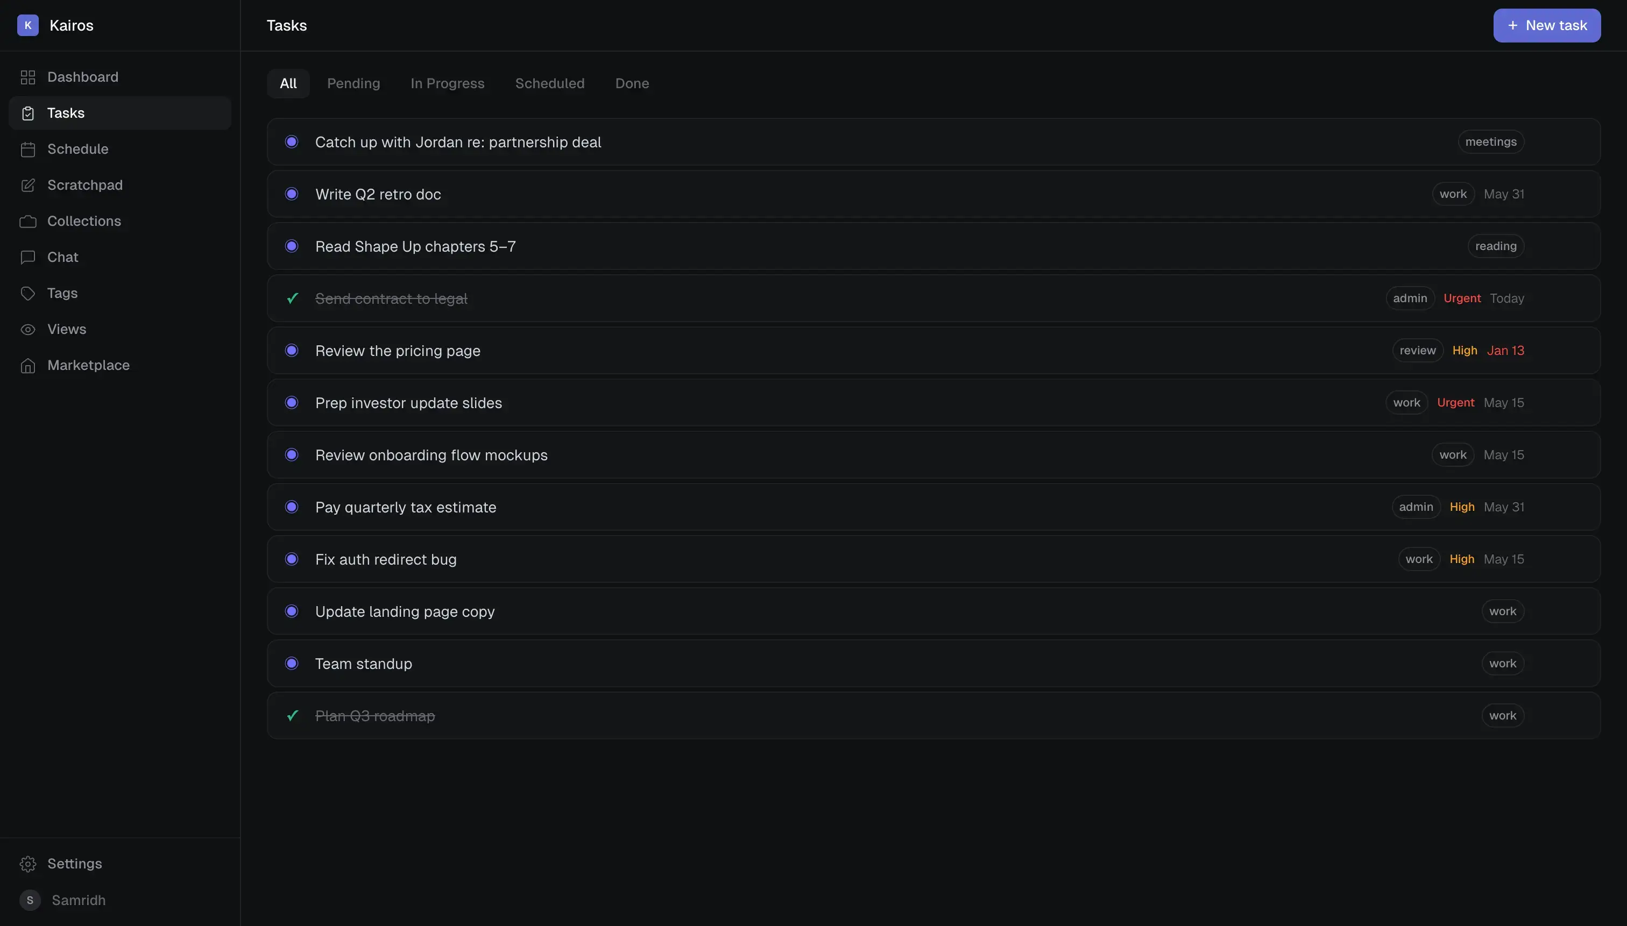Select the Tasks clipboard icon
Screen dimensions: 1627x926
tap(27, 113)
